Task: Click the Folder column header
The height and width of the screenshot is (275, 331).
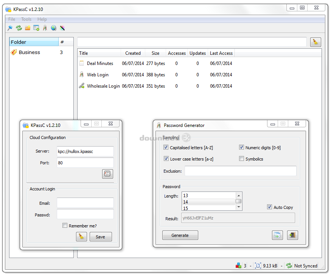Action: click(34, 42)
